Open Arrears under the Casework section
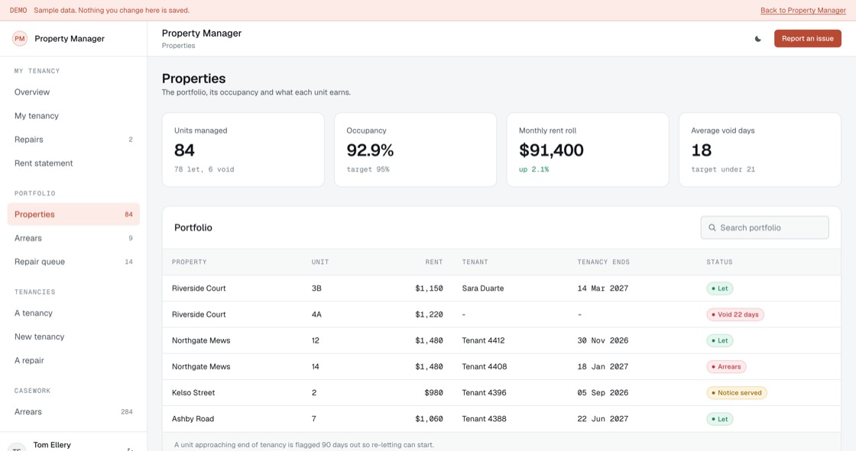The height and width of the screenshot is (451, 856). click(73, 412)
